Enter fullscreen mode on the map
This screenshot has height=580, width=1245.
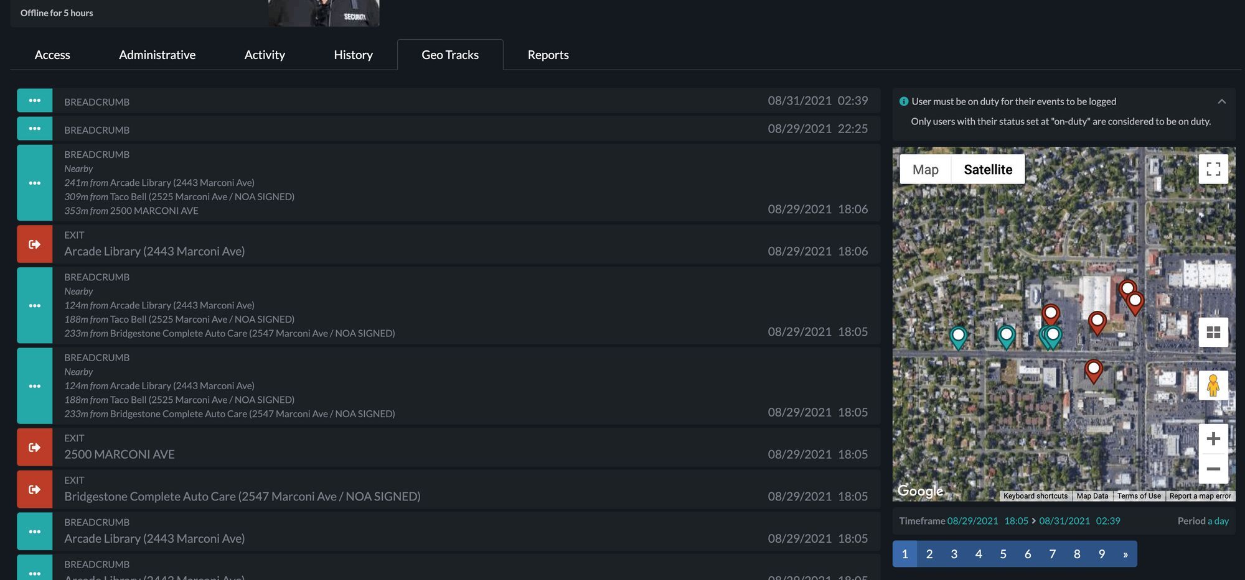pos(1213,168)
